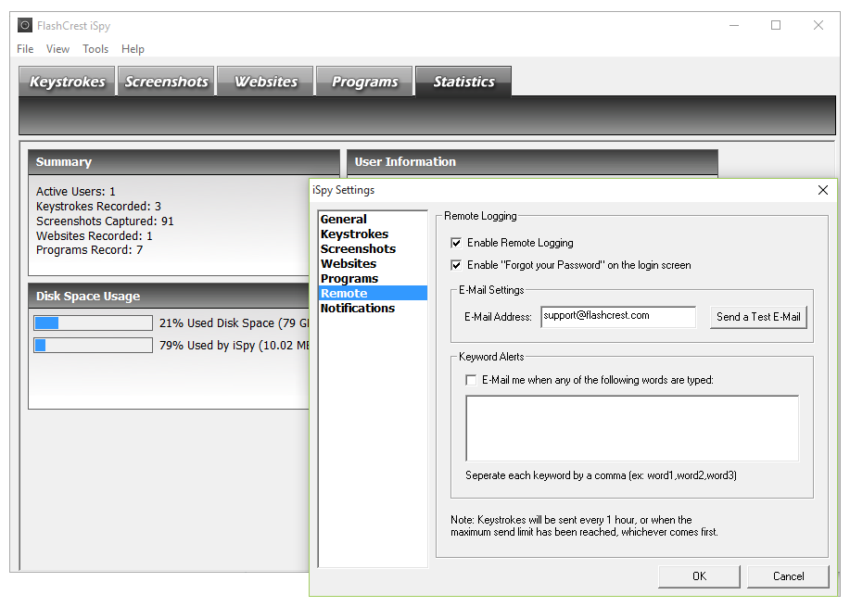
Task: Enable e-mail keyword alerts checkbox
Action: coord(471,380)
